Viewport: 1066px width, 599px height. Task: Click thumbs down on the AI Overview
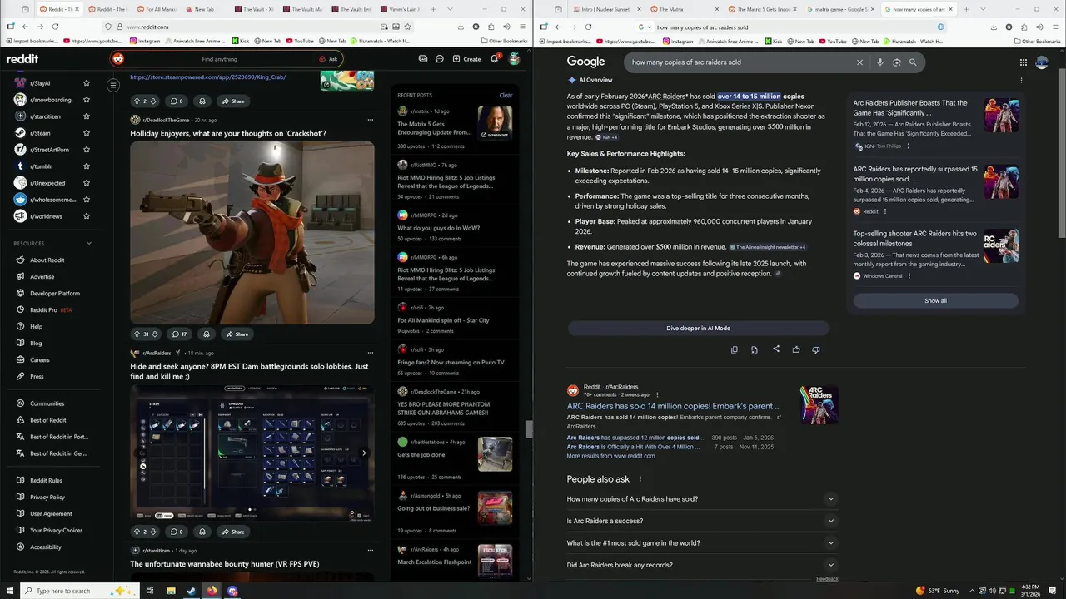click(x=816, y=349)
